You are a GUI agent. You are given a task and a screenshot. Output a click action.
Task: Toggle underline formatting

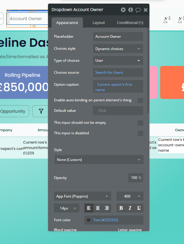click(x=139, y=208)
